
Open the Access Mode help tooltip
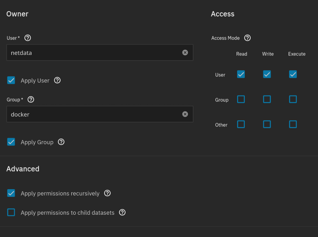[x=247, y=38]
